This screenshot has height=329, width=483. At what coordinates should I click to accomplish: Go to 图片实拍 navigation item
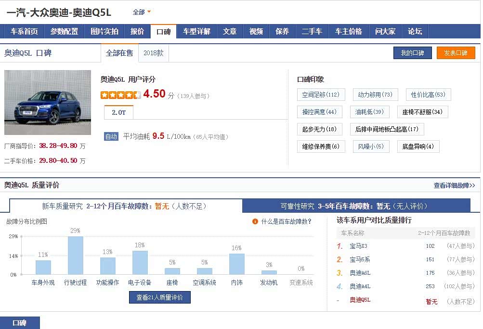click(104, 31)
